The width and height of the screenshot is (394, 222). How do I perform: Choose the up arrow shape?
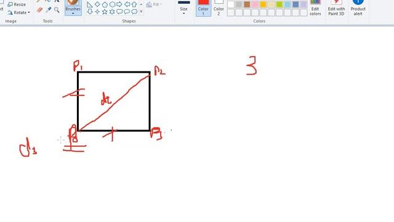coord(134,4)
